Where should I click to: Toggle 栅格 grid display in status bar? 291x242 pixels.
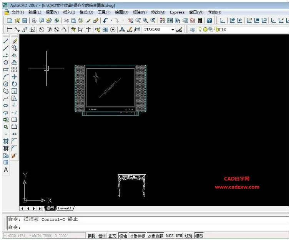tap(102, 236)
